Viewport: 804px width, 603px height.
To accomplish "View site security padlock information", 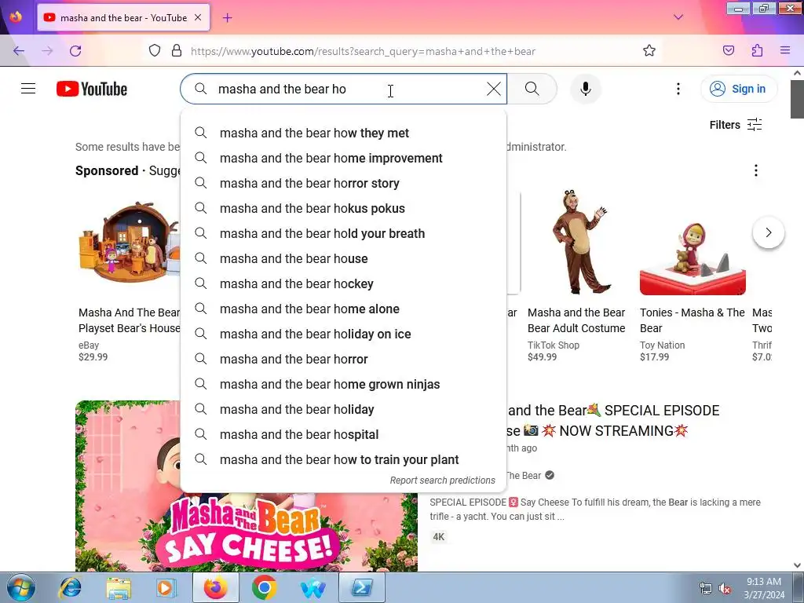I will tap(177, 51).
